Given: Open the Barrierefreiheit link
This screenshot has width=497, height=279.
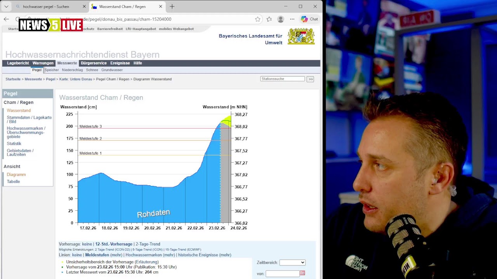Looking at the screenshot, I should pyautogui.click(x=110, y=29).
